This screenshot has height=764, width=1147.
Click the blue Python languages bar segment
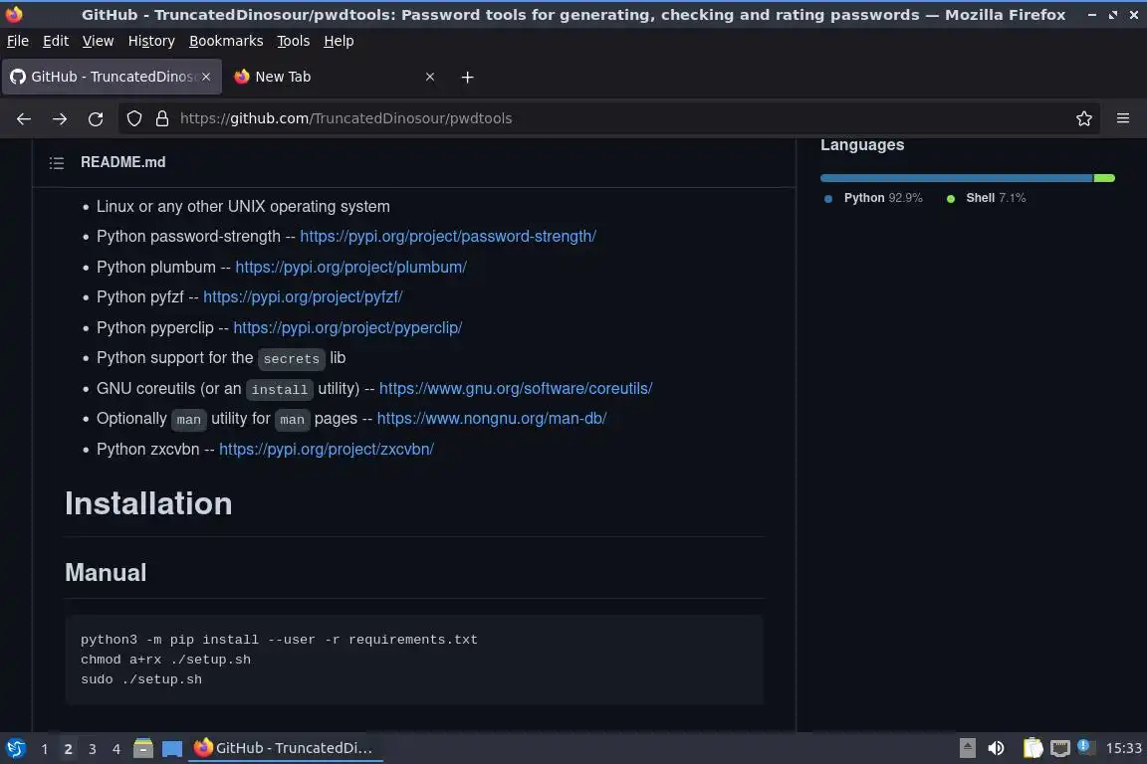pyautogui.click(x=956, y=178)
